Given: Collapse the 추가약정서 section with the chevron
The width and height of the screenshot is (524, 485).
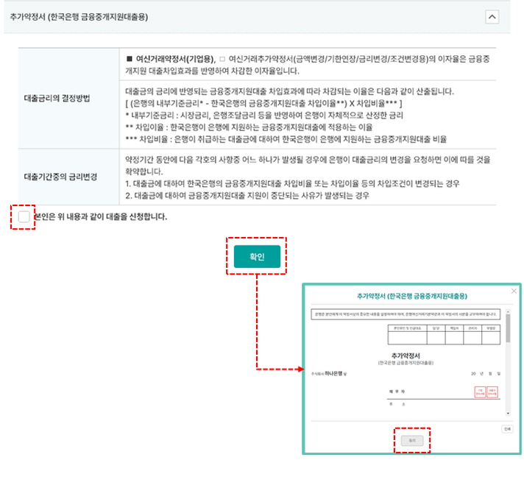Looking at the screenshot, I should click(x=492, y=16).
